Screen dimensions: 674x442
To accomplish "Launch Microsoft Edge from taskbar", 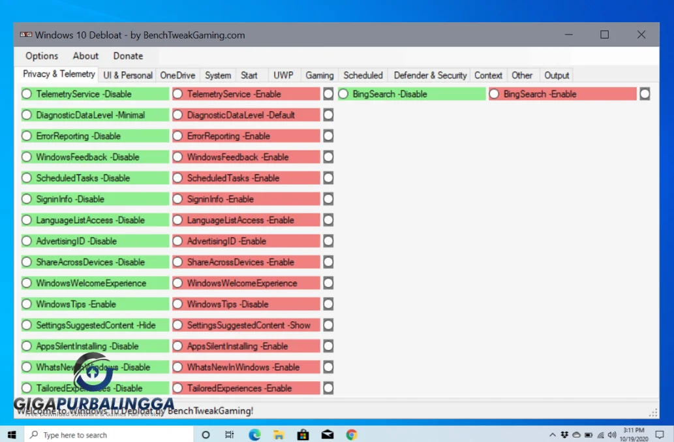I will tap(254, 435).
